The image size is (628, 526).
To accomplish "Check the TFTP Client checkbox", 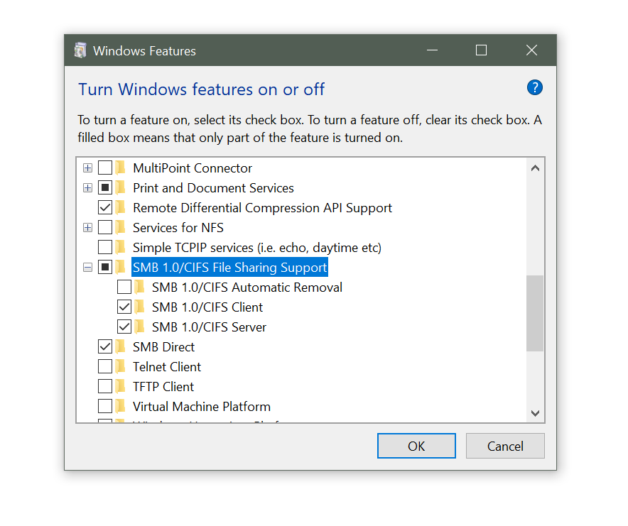I will (105, 386).
